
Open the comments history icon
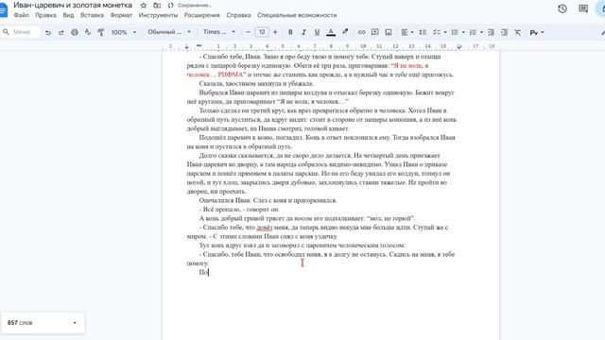point(583,8)
